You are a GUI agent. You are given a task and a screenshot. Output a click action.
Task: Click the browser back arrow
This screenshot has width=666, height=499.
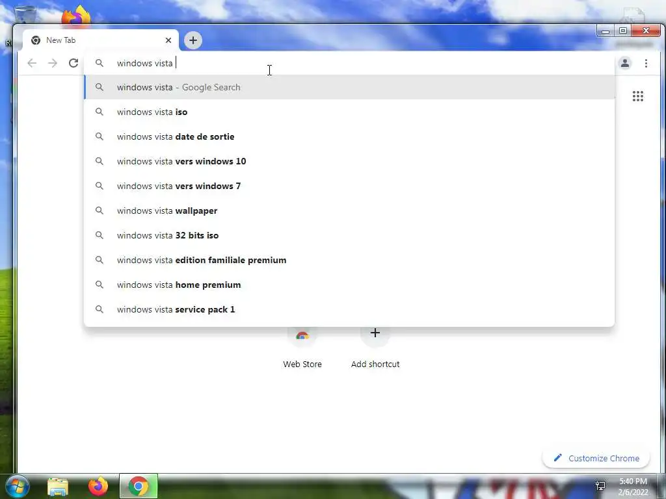(x=32, y=63)
